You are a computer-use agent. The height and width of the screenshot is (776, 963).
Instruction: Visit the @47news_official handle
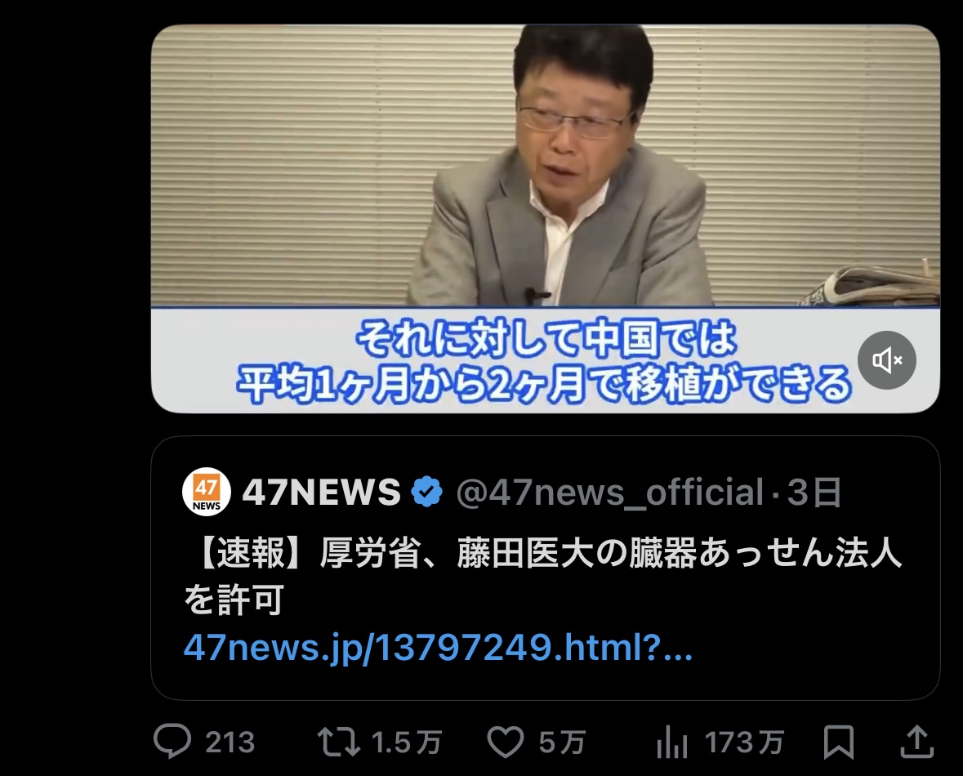point(610,492)
